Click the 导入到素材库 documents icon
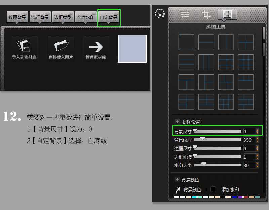Image resolution: width=269 pixels, height=210 pixels. coord(24,45)
